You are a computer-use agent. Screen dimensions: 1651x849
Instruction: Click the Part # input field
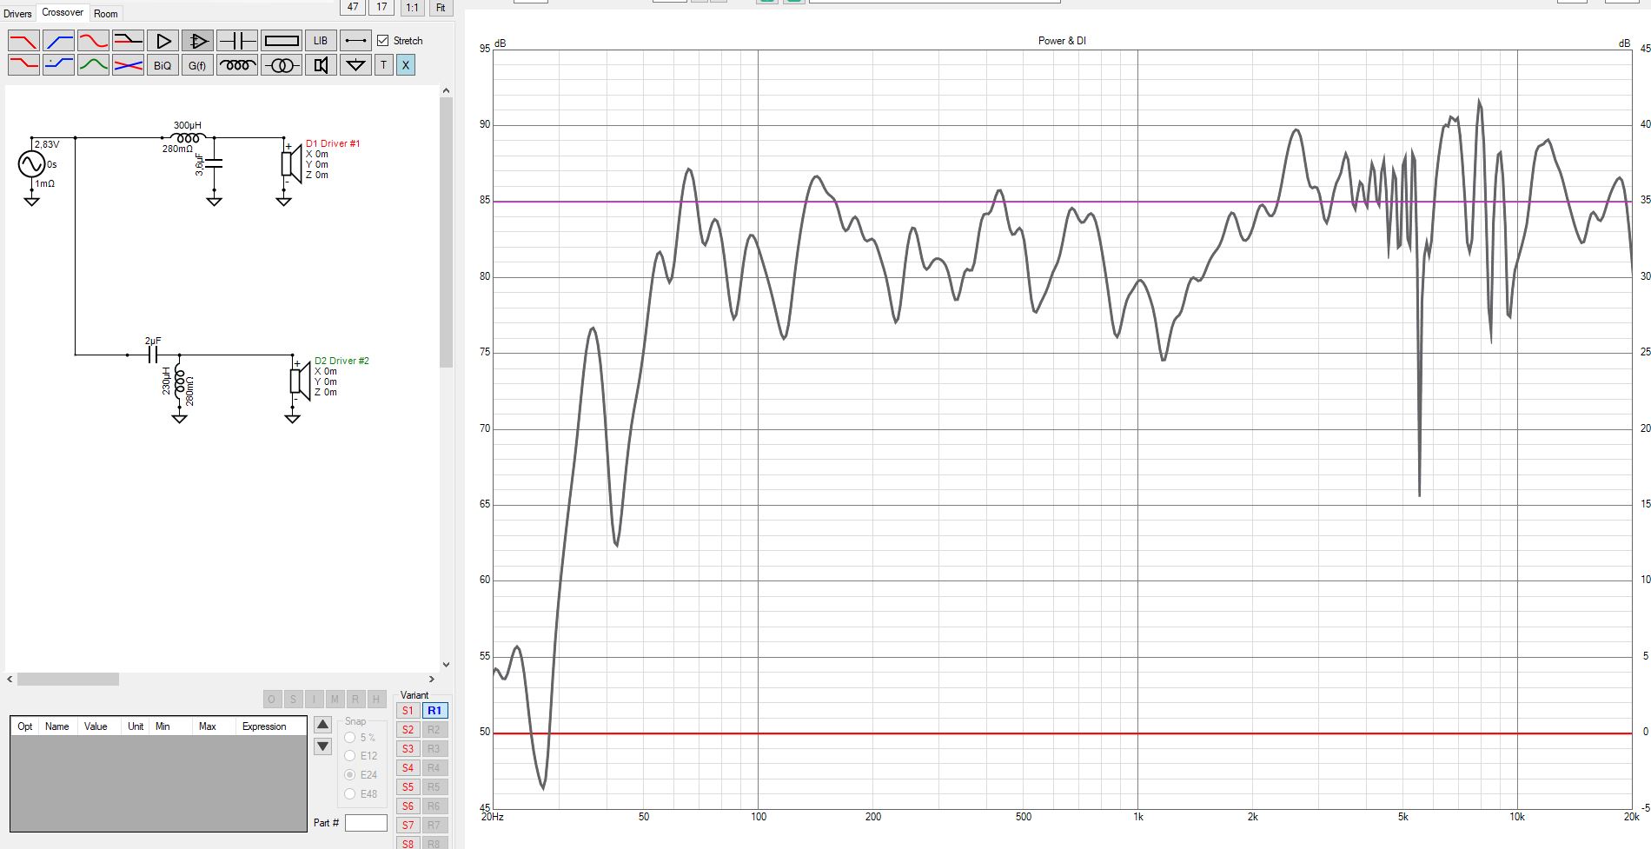[366, 823]
